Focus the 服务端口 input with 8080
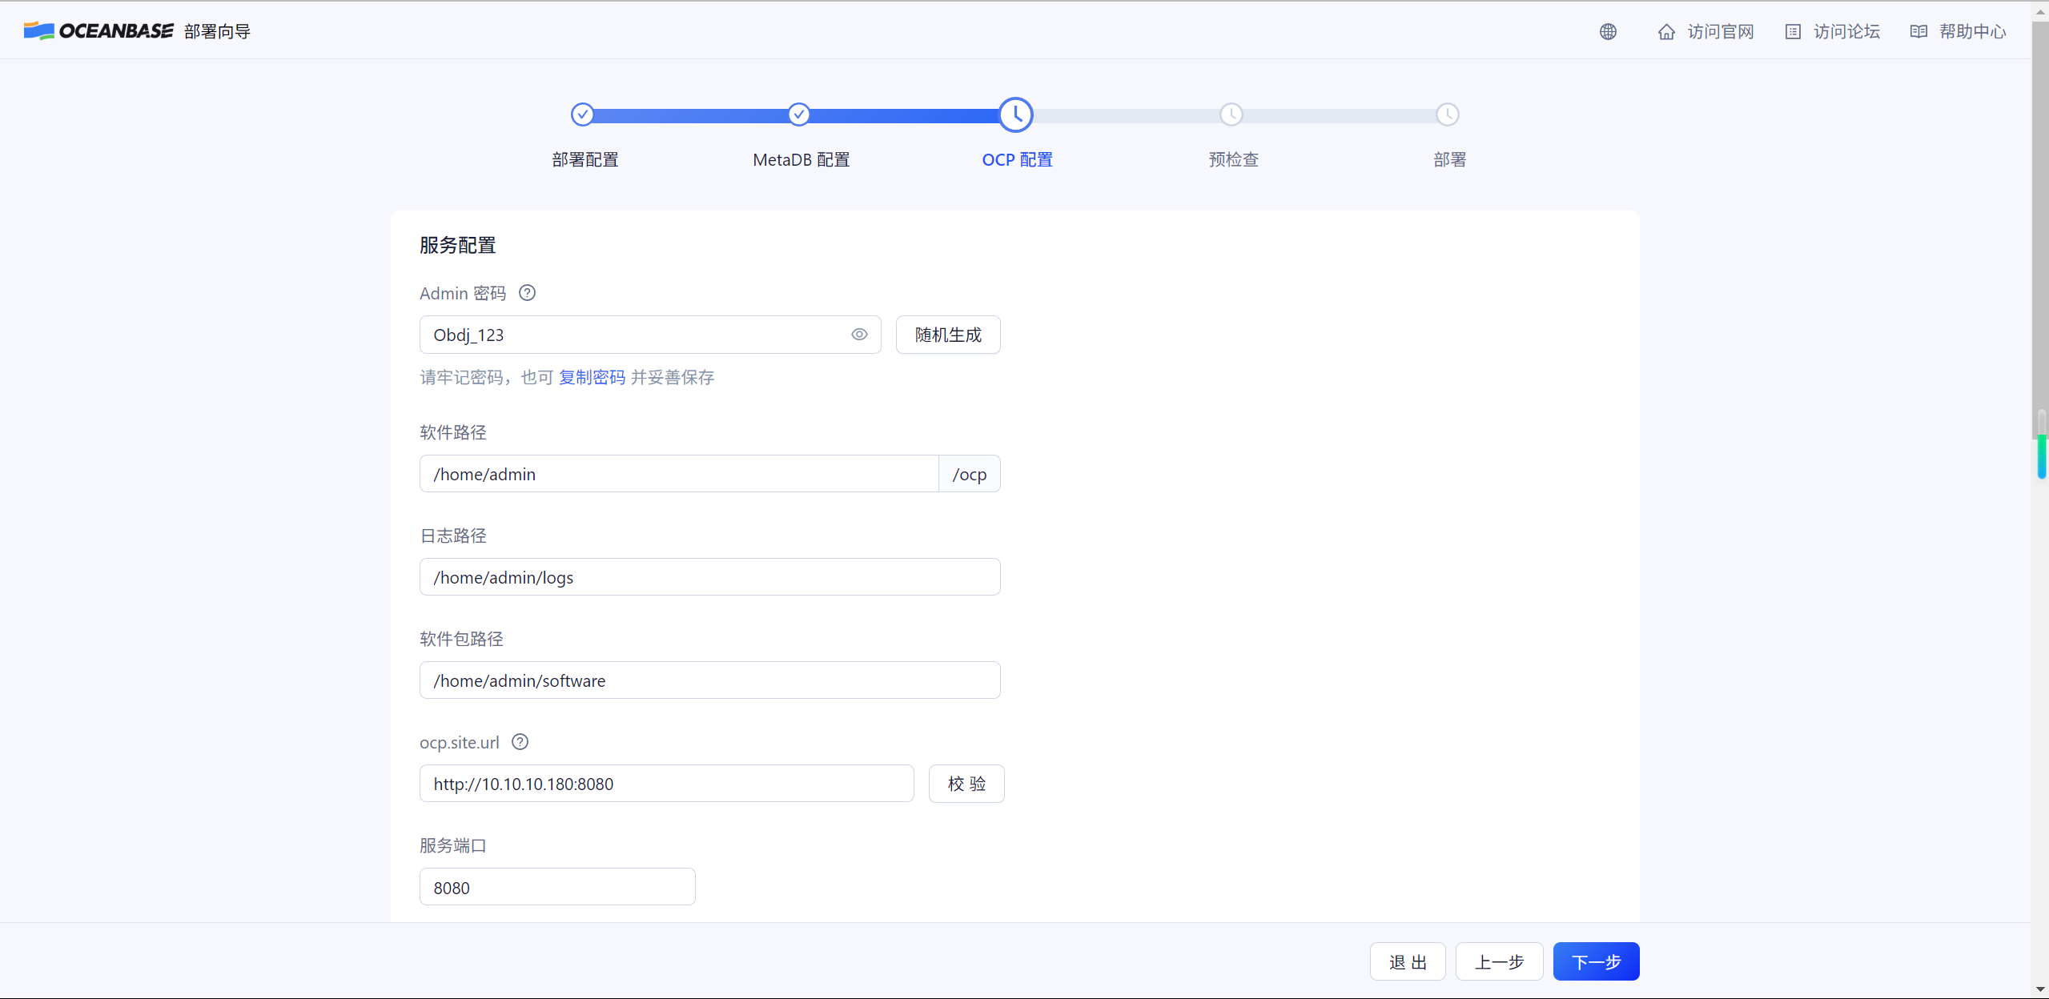 pos(557,887)
